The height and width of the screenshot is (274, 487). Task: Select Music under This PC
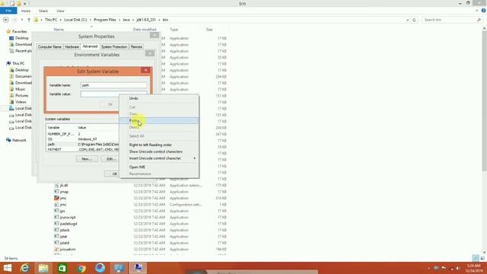pyautogui.click(x=21, y=89)
